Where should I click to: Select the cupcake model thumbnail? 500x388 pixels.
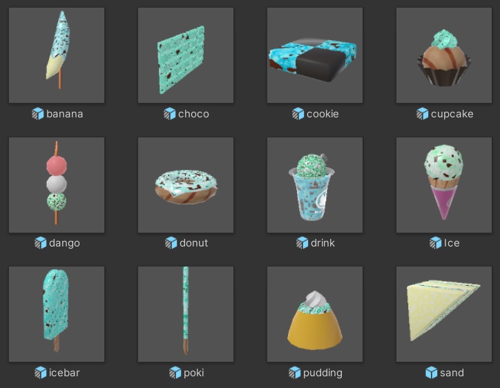pos(444,55)
